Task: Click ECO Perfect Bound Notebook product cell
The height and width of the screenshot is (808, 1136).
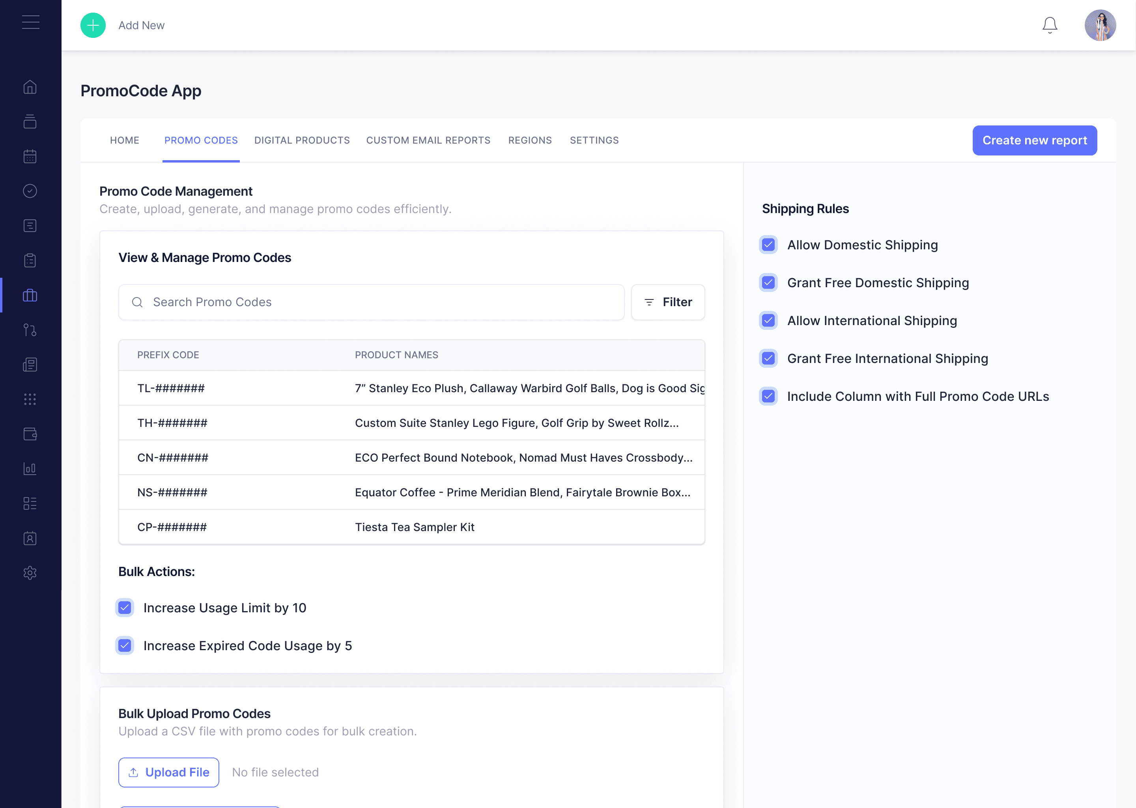Action: click(523, 458)
